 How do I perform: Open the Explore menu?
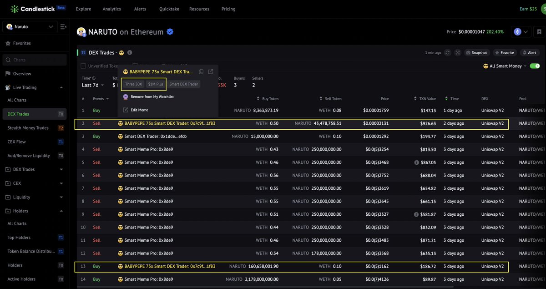point(83,9)
